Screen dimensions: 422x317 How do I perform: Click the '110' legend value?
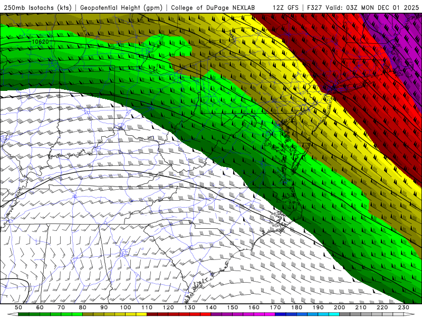(147, 307)
